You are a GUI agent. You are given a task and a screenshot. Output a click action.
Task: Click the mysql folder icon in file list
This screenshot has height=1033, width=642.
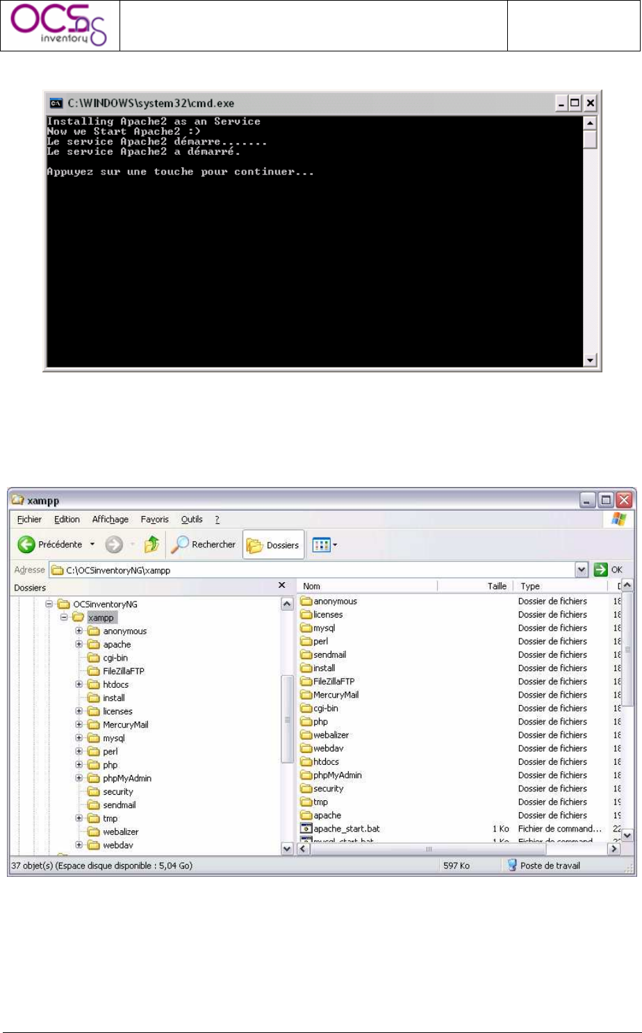[306, 628]
